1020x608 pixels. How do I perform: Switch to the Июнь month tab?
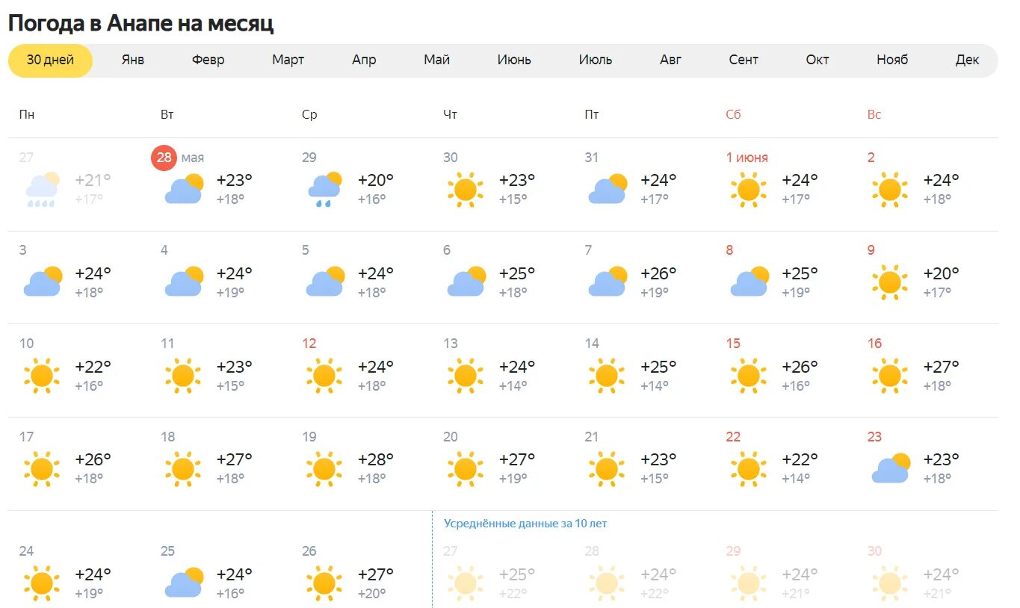pyautogui.click(x=514, y=61)
